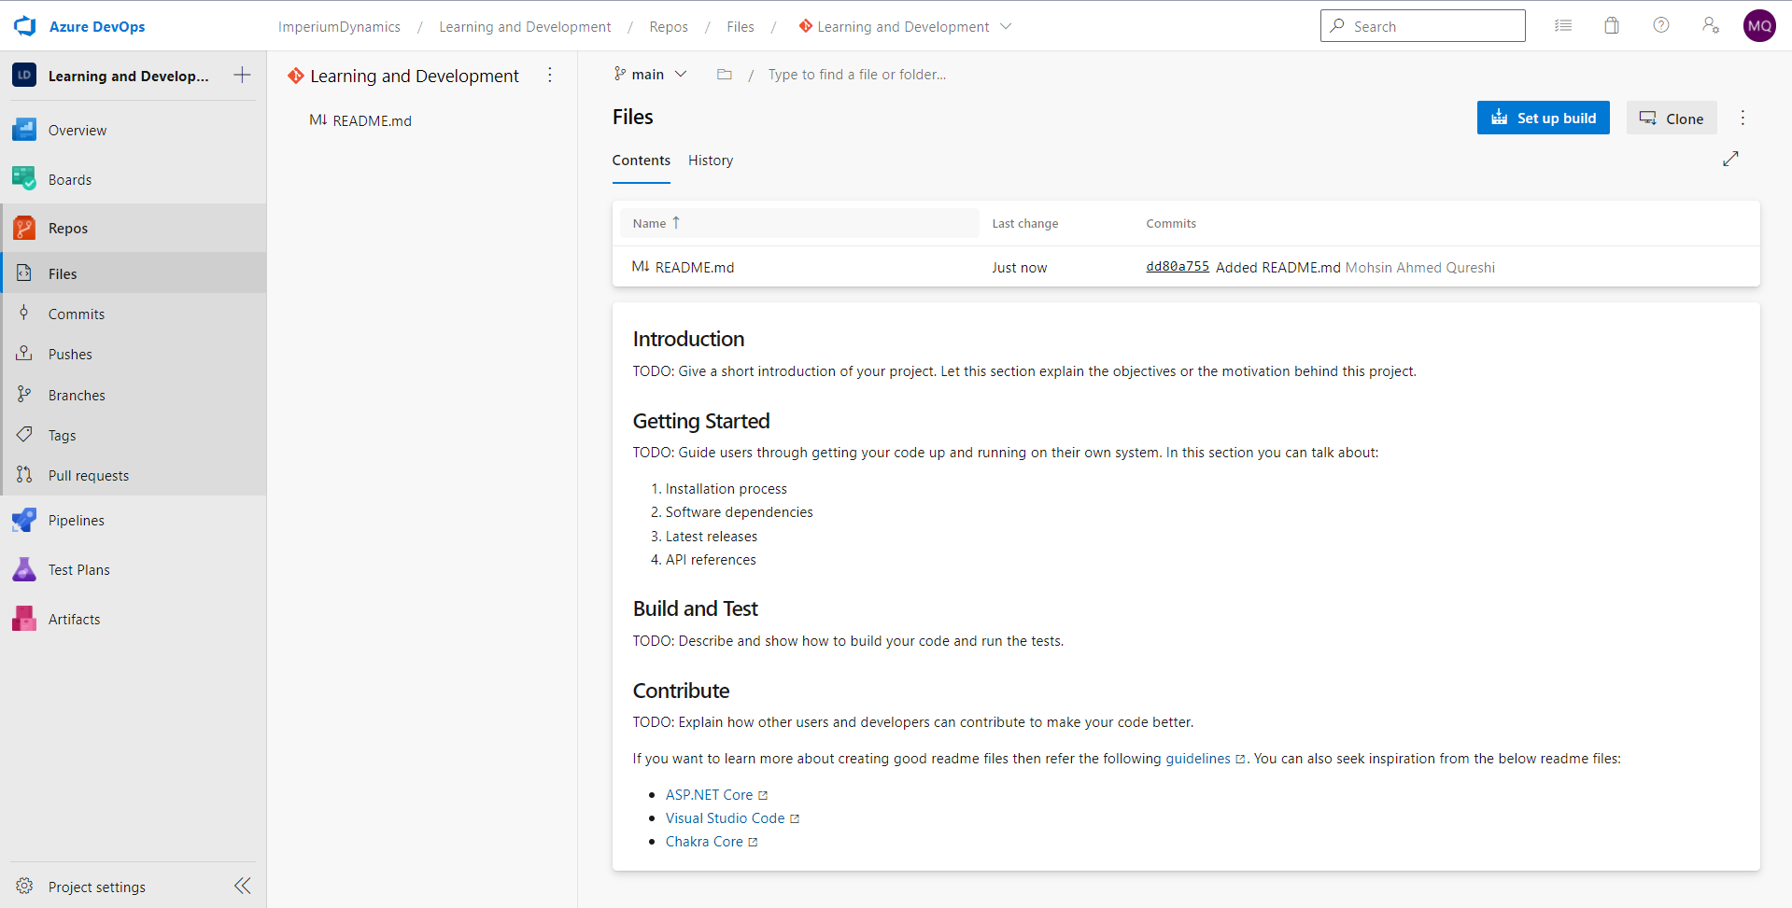
Task: Open commit dd80a755 link
Action: point(1177,266)
